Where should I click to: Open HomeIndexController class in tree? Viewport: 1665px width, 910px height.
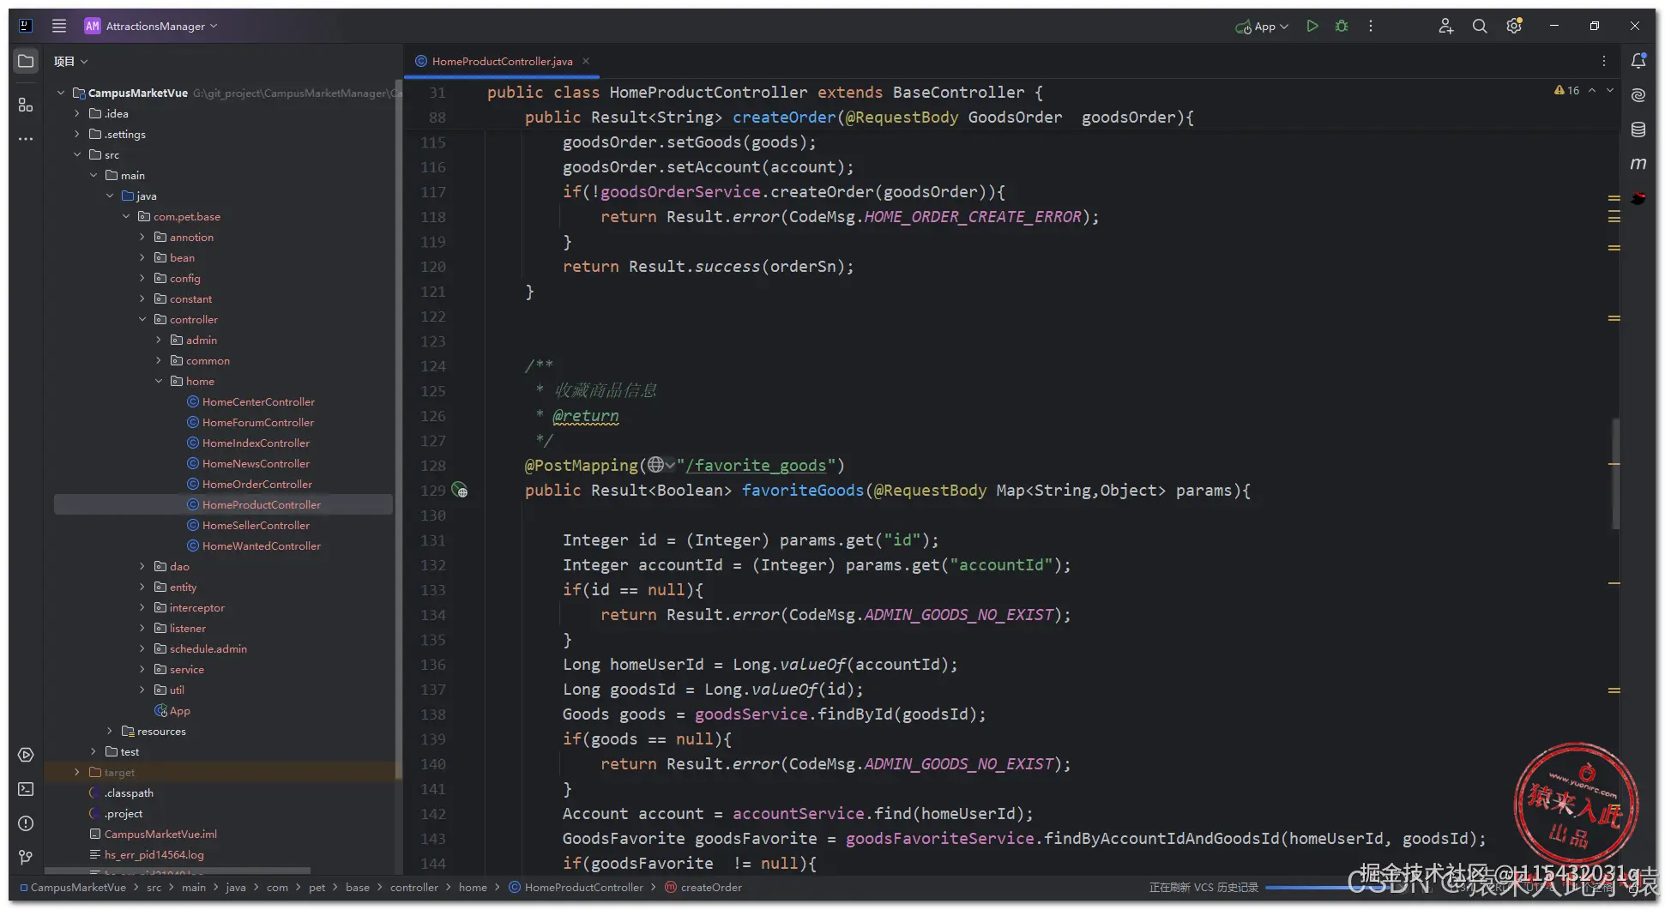point(256,443)
